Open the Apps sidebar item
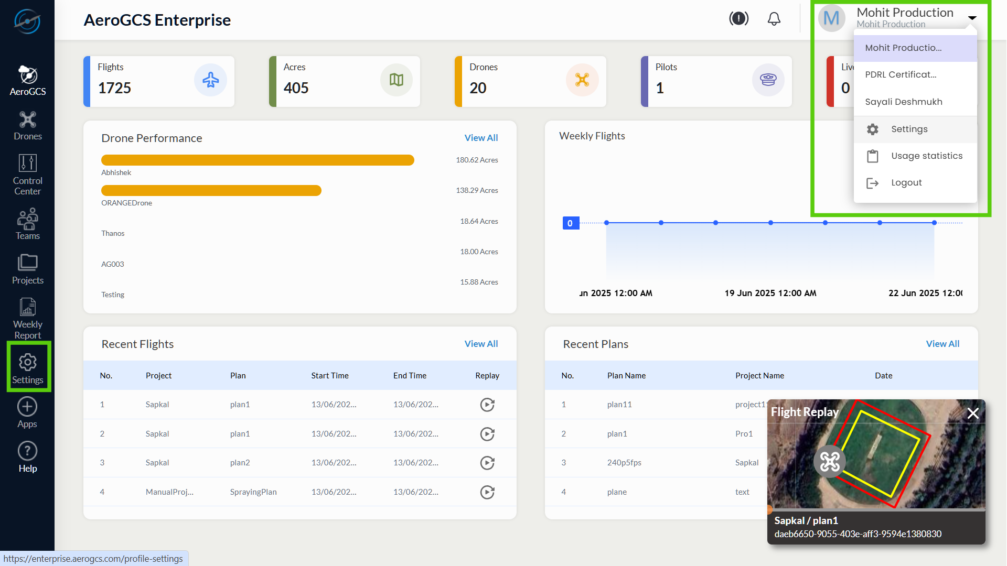 pos(27,413)
